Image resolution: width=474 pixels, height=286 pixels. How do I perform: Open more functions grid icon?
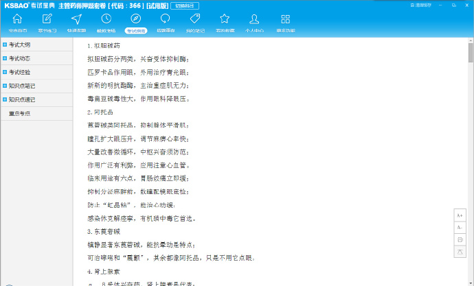click(x=285, y=19)
